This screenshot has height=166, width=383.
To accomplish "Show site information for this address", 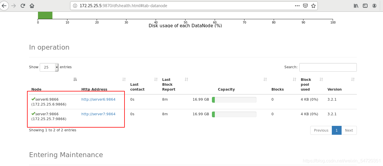I will coord(75,6).
